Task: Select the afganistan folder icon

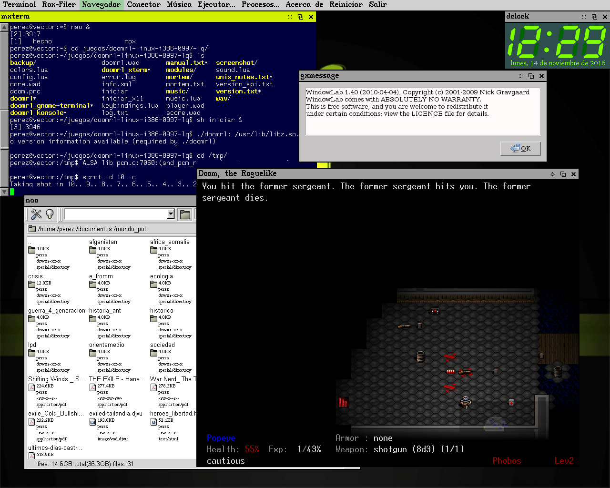Action: [x=92, y=250]
